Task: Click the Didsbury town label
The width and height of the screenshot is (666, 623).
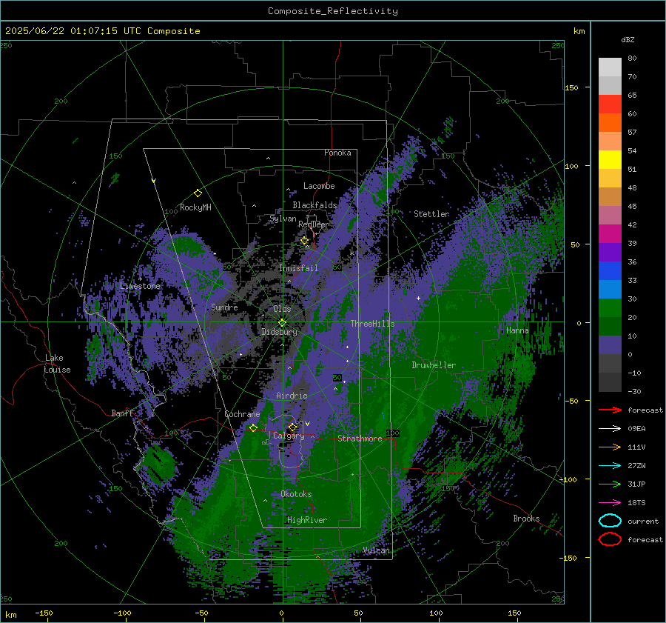Action: [280, 332]
